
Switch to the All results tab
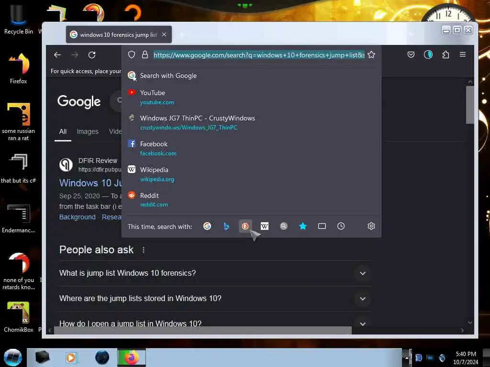pyautogui.click(x=63, y=132)
